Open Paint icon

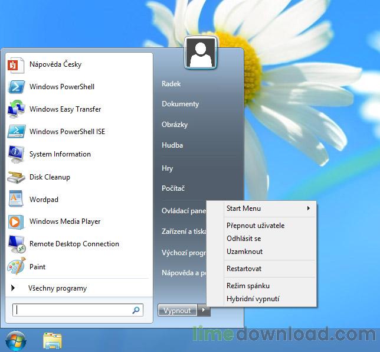click(16, 267)
